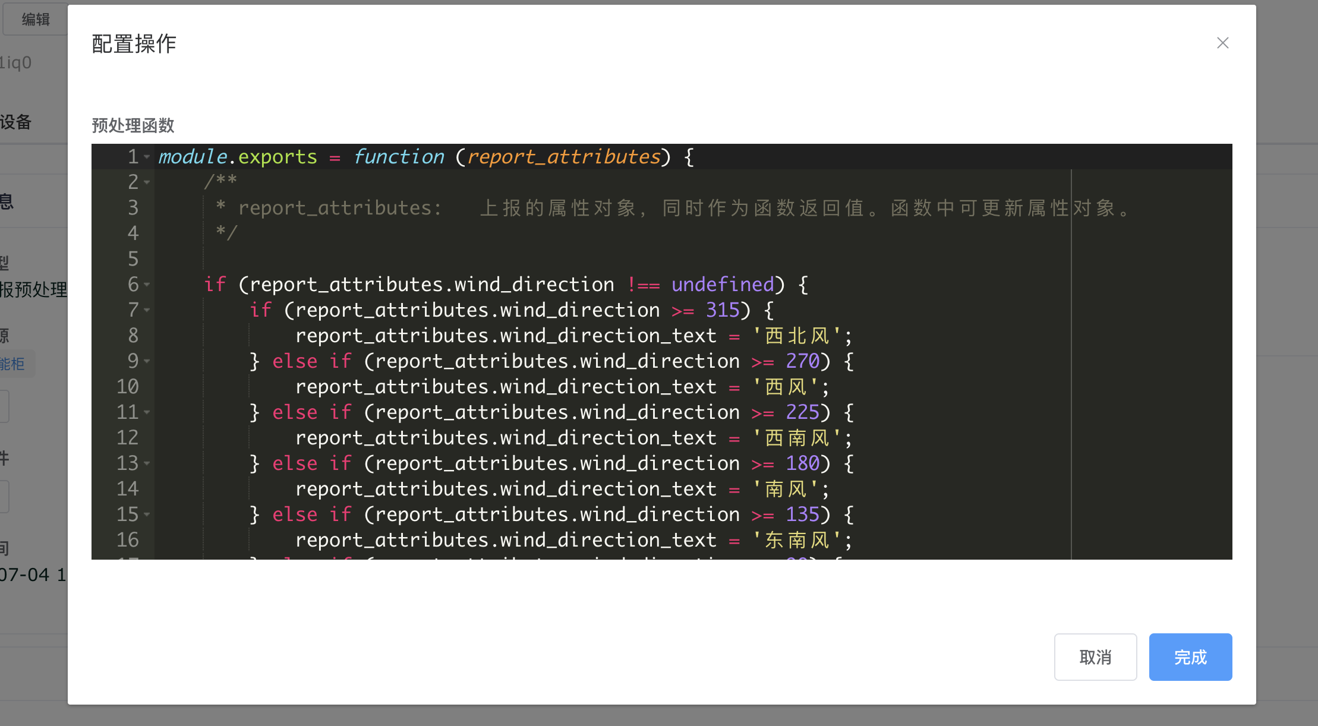Viewport: 1318px width, 726px height.
Task: Click line number 10 in gutter
Action: pos(128,387)
